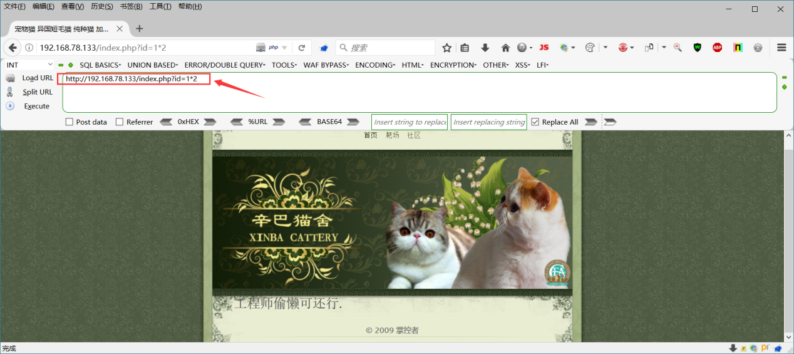This screenshot has width=794, height=354.
Task: Click the red JS toggle icon
Action: tap(544, 48)
